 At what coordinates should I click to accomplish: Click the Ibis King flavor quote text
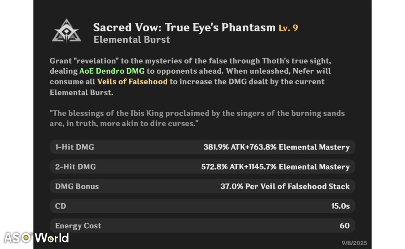point(197,118)
